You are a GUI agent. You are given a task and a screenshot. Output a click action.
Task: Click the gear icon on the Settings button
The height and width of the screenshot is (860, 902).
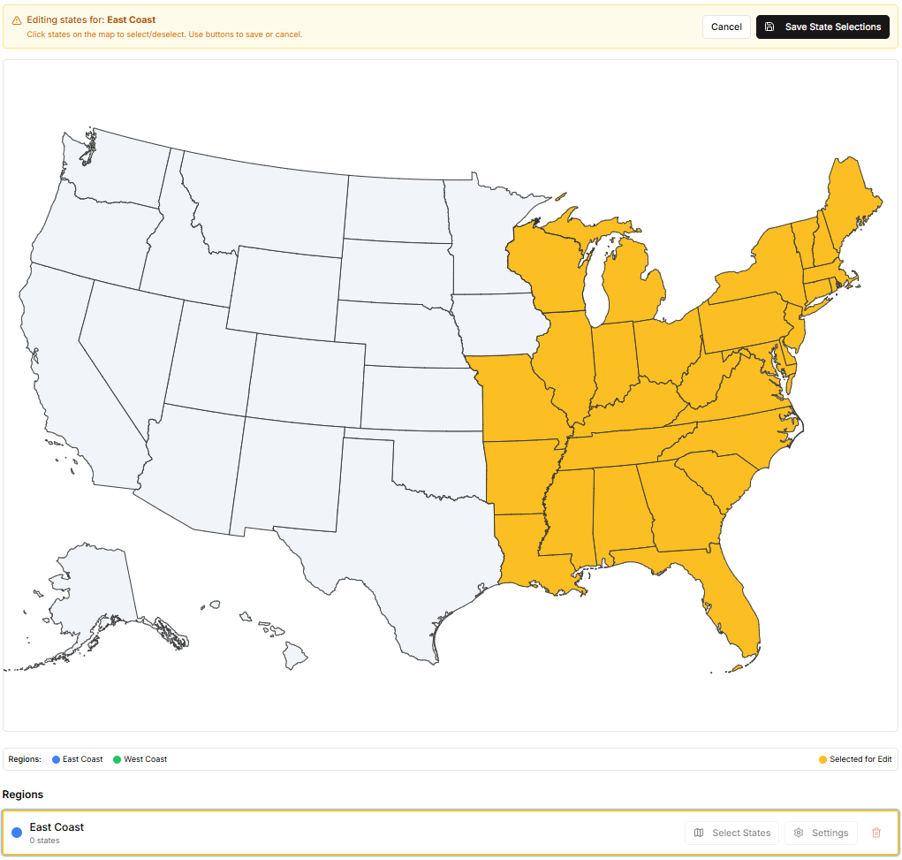pos(800,833)
